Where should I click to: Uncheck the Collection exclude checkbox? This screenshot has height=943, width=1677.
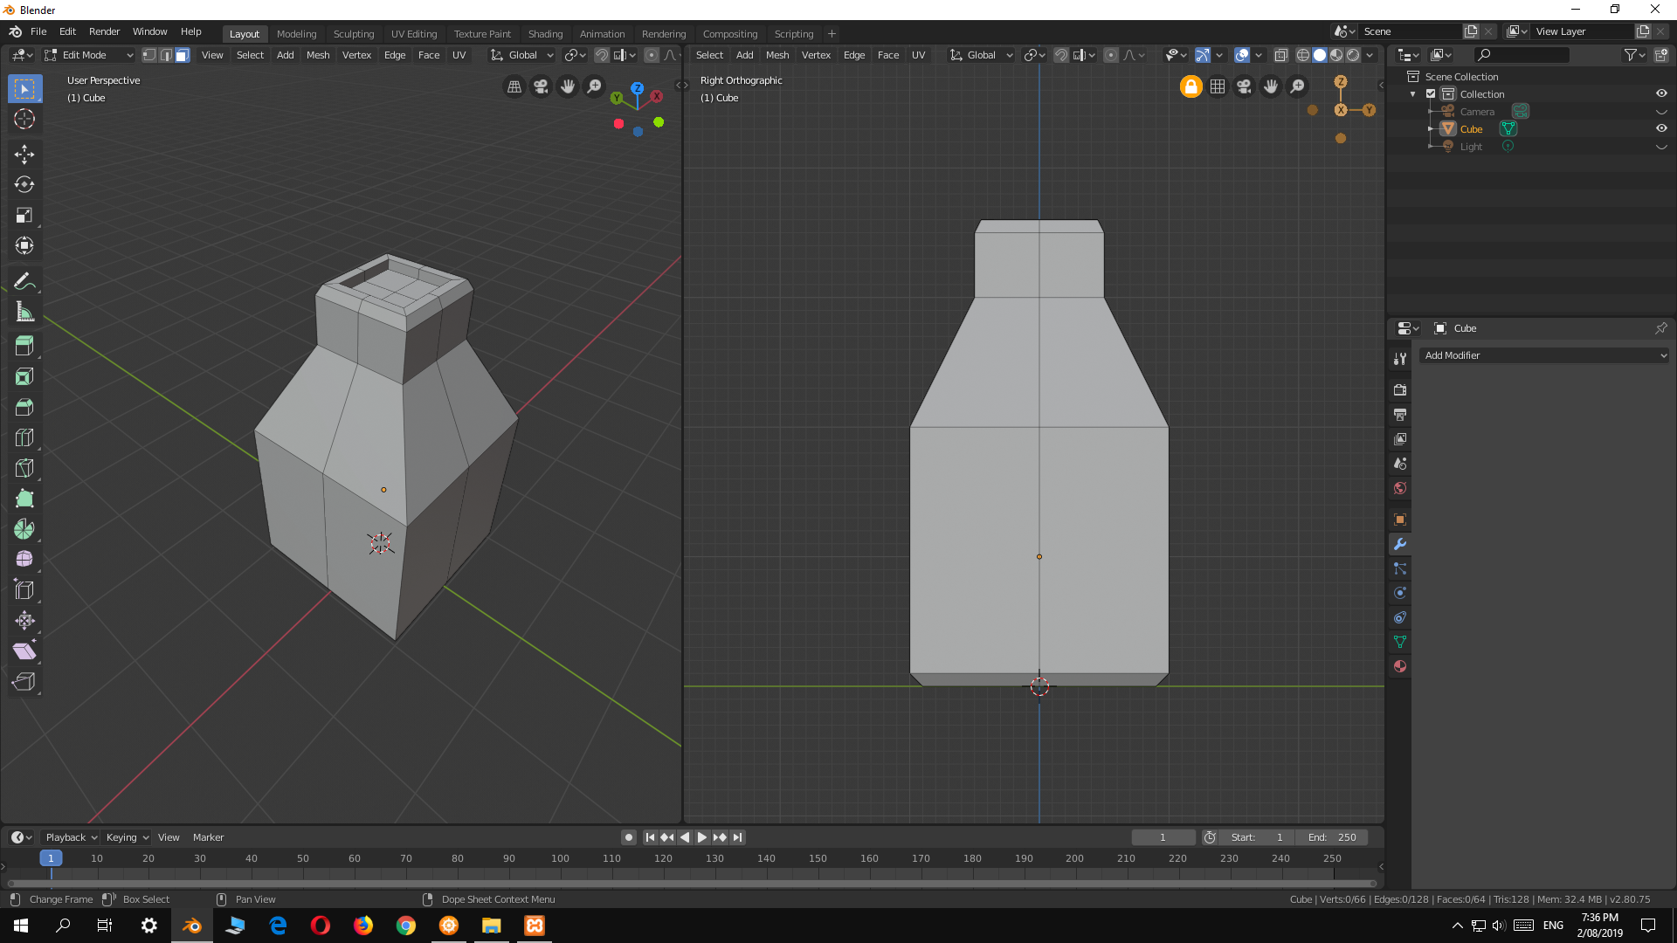[x=1431, y=93]
